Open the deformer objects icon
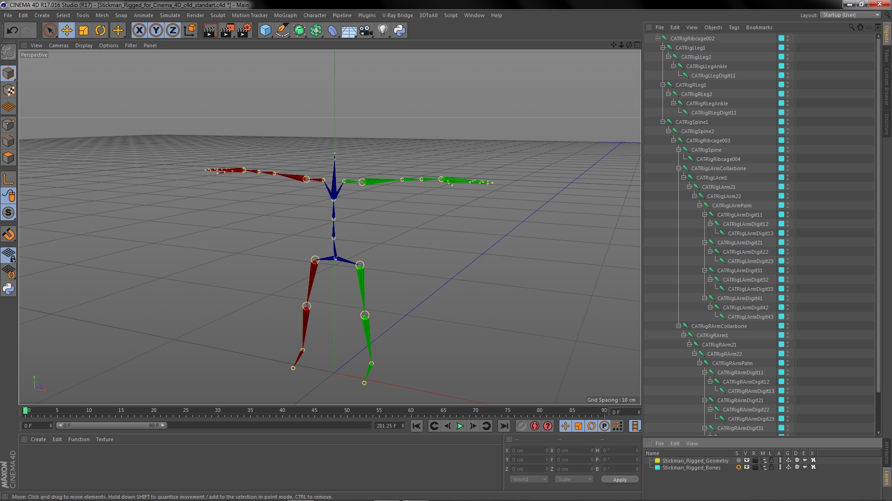The width and height of the screenshot is (892, 501). click(x=333, y=31)
